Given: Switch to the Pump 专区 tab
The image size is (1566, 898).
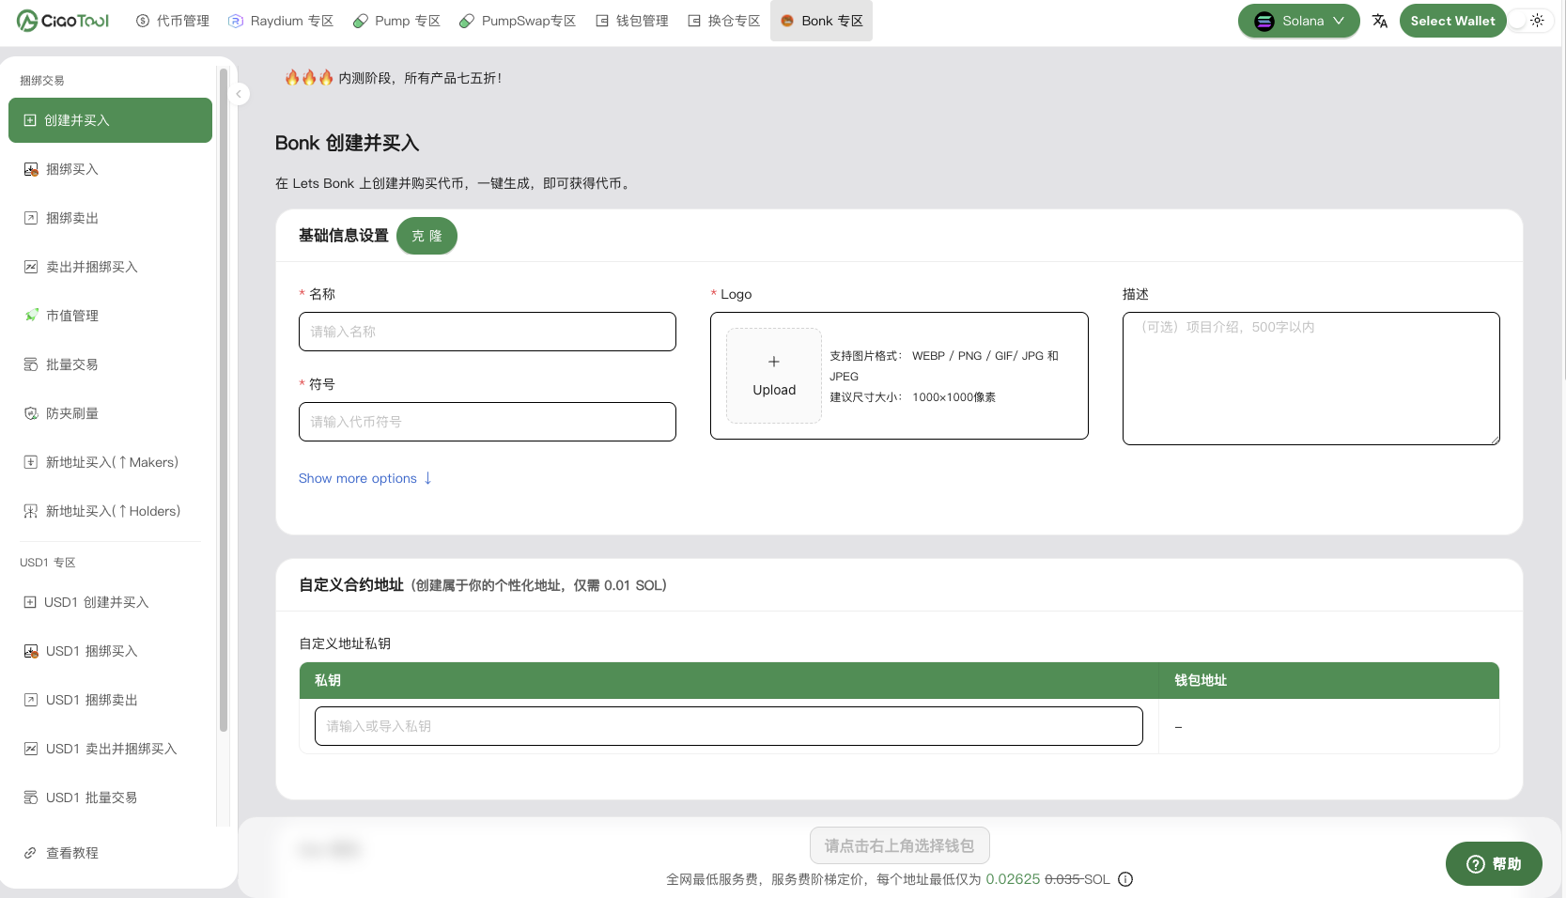Looking at the screenshot, I should tap(396, 21).
